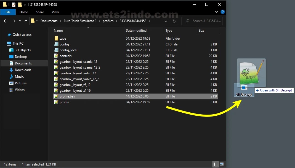
Task: Open the File tab
Action: click(8, 12)
